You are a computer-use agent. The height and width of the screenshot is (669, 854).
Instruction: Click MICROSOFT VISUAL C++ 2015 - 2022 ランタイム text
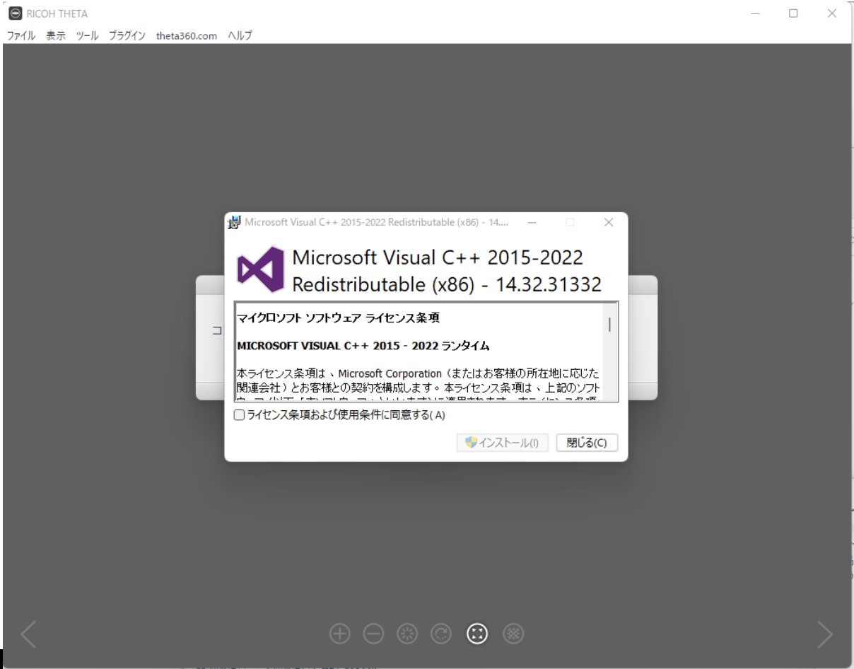pos(363,347)
